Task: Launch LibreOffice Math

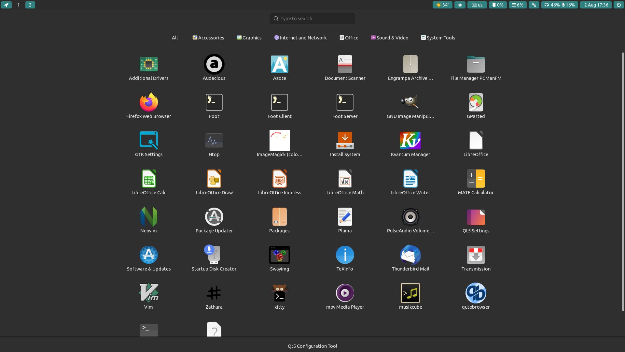Action: tap(345, 182)
